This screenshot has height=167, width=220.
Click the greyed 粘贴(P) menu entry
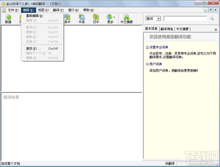pos(42,37)
